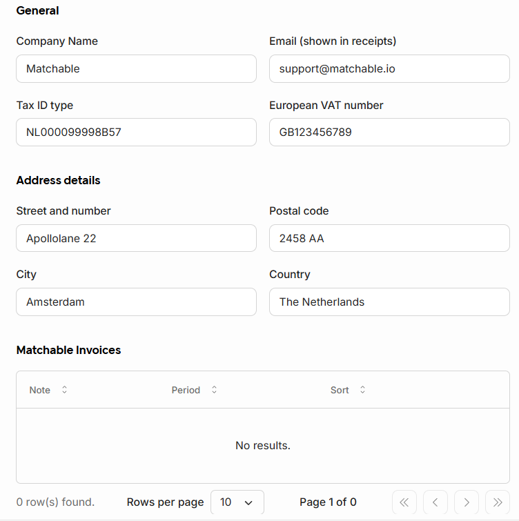Click the Sort column header label
The height and width of the screenshot is (521, 519).
340,390
